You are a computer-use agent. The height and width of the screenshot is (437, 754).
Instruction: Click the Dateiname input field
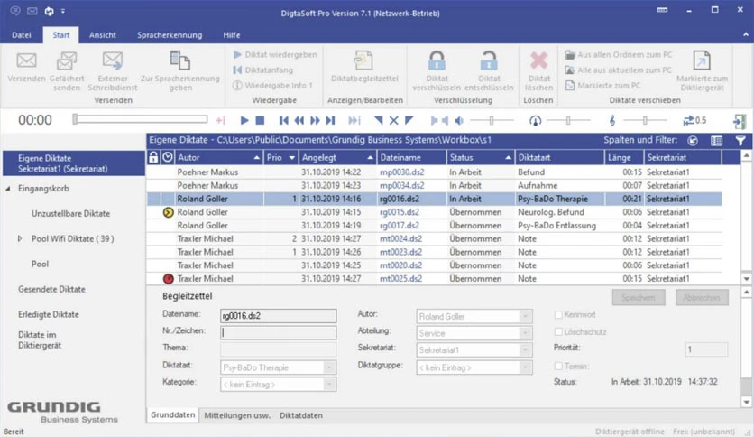(x=278, y=316)
